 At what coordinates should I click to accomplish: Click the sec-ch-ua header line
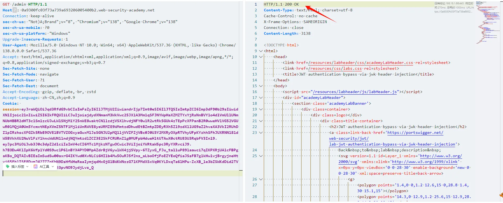click(x=90, y=22)
